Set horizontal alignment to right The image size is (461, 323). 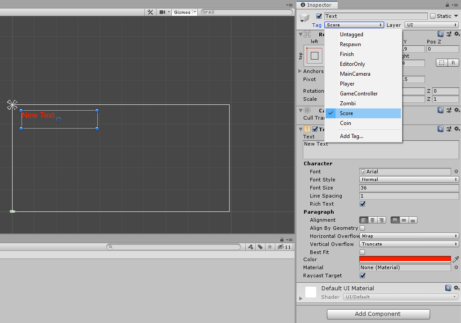click(381, 220)
